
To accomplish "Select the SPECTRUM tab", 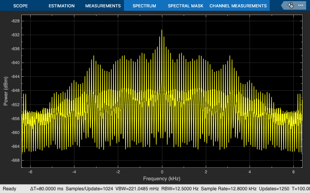I will (144, 6).
